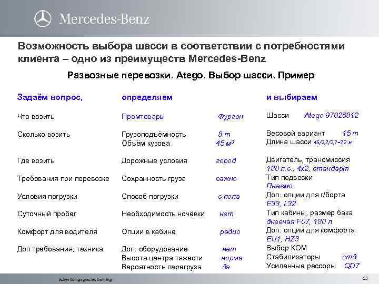The image size is (379, 284).
Task: Click the value 'радио'
Action: point(230,232)
